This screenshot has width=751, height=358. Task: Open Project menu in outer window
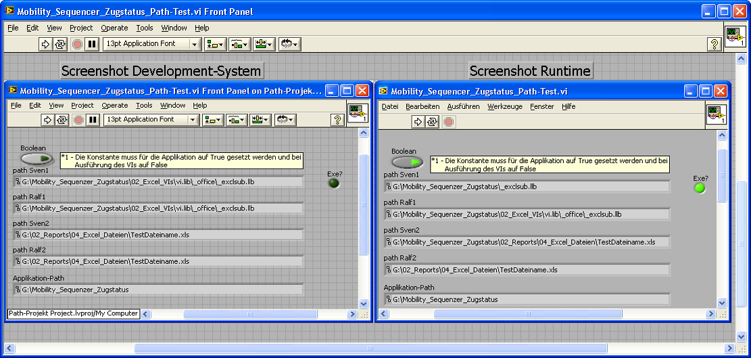pos(81,28)
